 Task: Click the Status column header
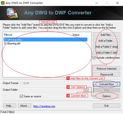click(x=76, y=35)
